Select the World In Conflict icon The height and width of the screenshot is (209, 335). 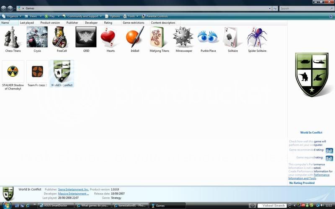click(x=62, y=71)
